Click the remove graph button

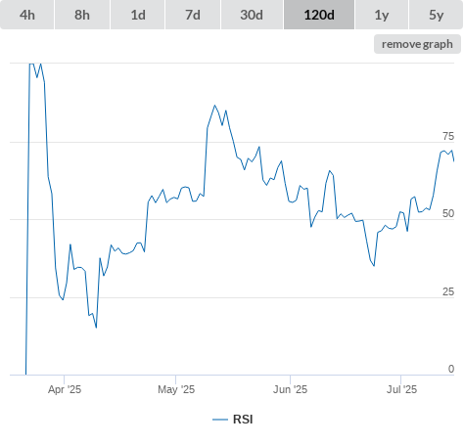(417, 44)
